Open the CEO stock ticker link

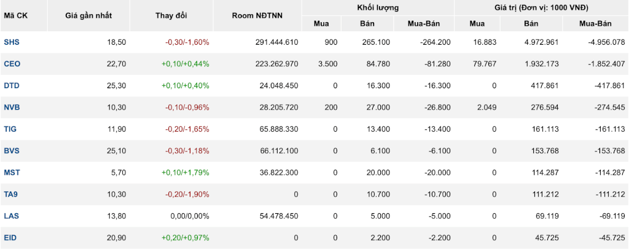pyautogui.click(x=12, y=64)
